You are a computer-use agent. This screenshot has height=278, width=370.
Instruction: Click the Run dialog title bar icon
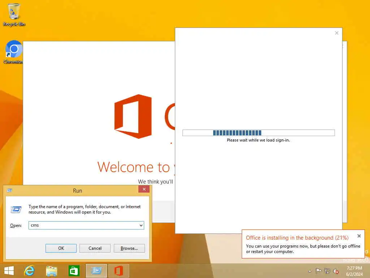tap(9, 190)
